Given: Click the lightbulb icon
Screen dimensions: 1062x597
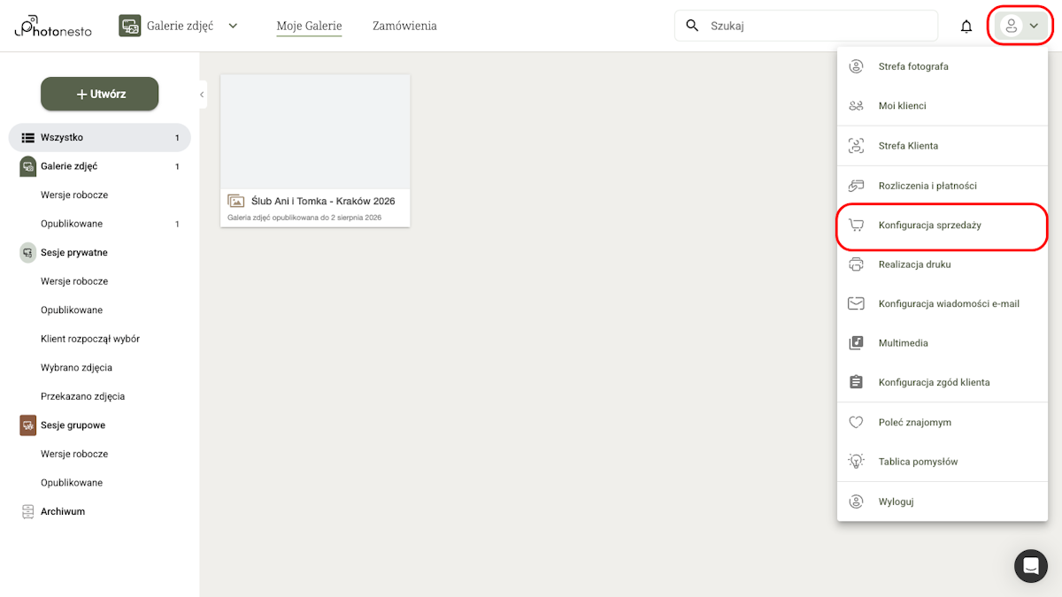Looking at the screenshot, I should pos(856,461).
